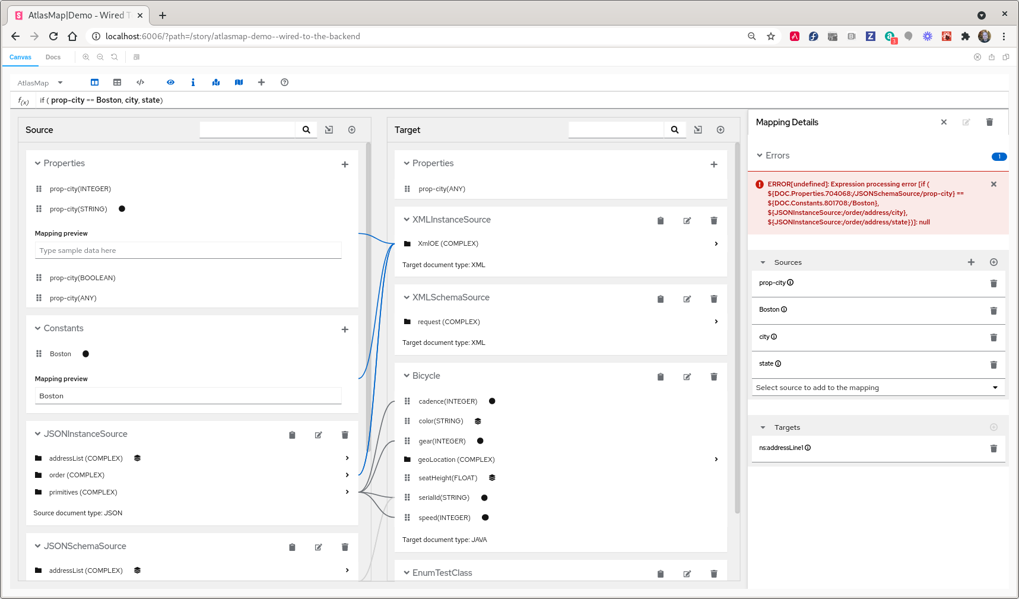Edit JSONInstanceSource document properties
This screenshot has width=1019, height=599.
[318, 435]
